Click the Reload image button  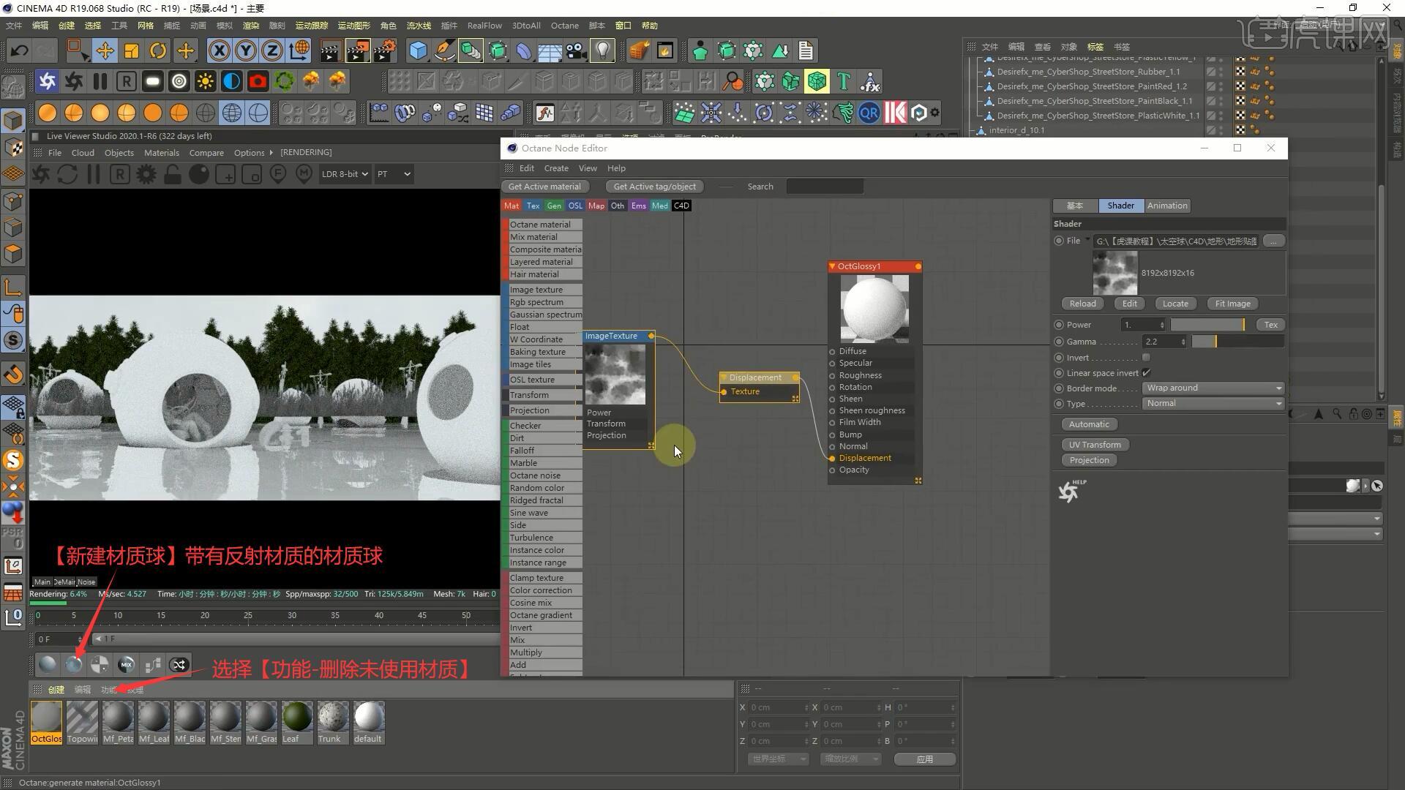point(1083,304)
